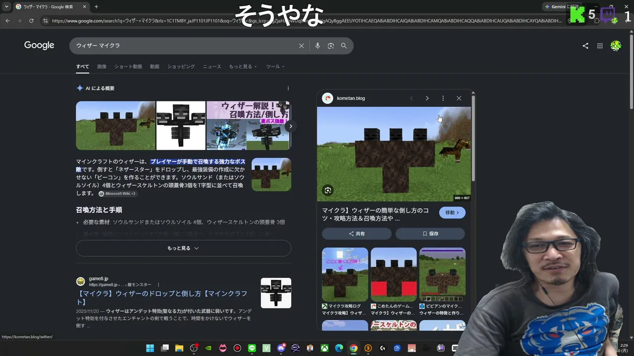Open Discord from the taskbar
634x356 pixels.
pos(281,348)
